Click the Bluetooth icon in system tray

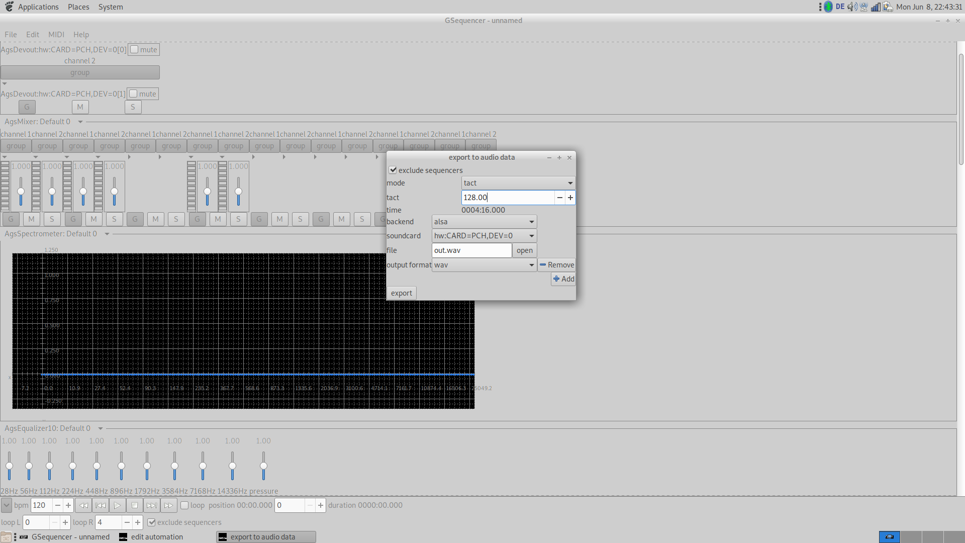[828, 7]
